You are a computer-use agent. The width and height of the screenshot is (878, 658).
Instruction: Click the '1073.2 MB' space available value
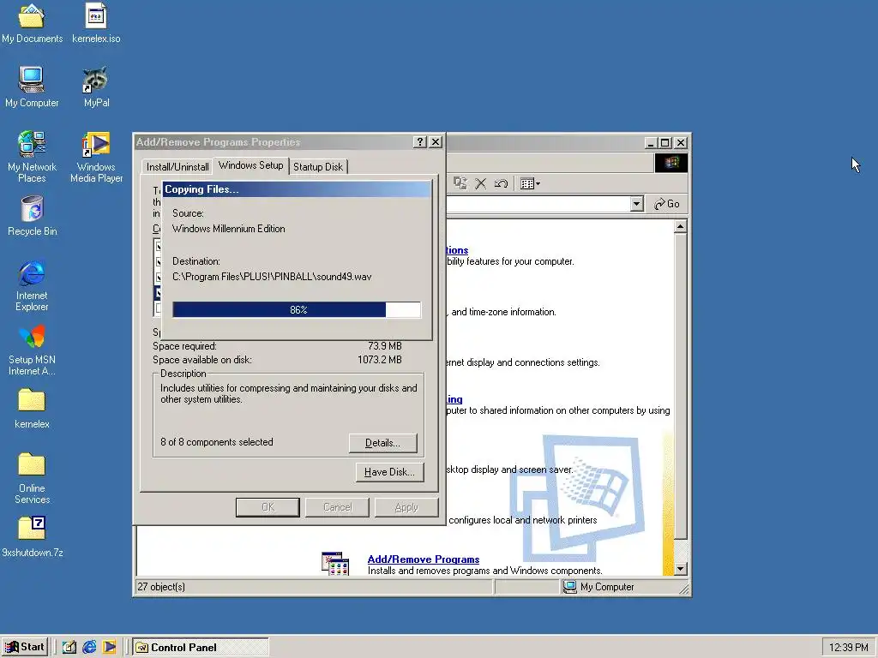[380, 360]
